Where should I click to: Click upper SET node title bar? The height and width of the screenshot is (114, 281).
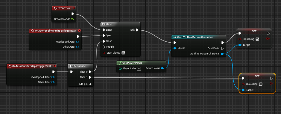(x=254, y=31)
